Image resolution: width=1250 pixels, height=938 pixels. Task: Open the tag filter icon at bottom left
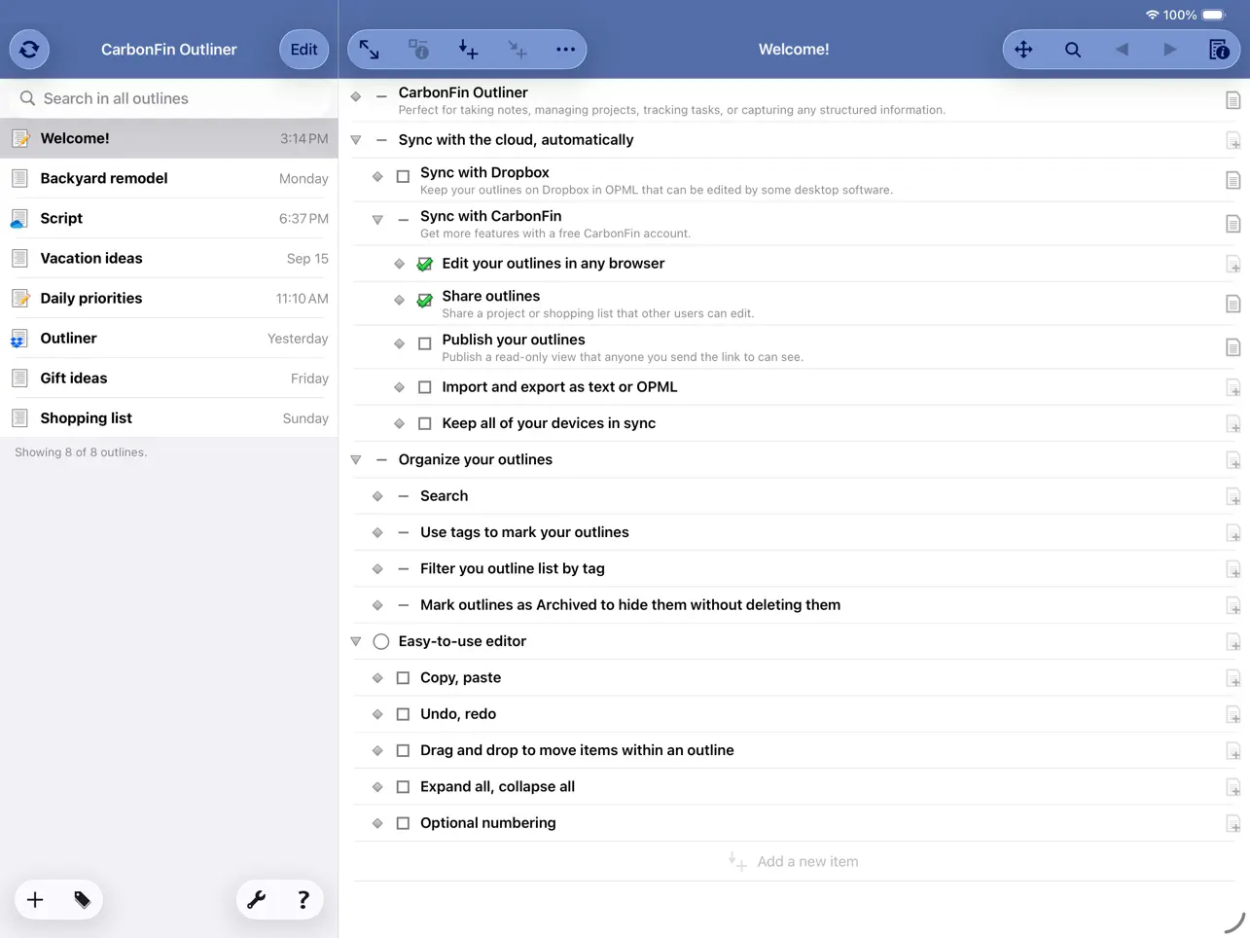click(83, 899)
